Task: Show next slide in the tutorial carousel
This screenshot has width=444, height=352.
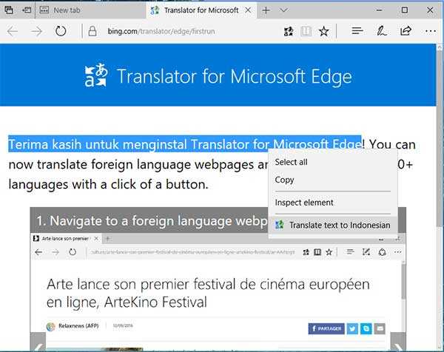Action: (x=398, y=342)
